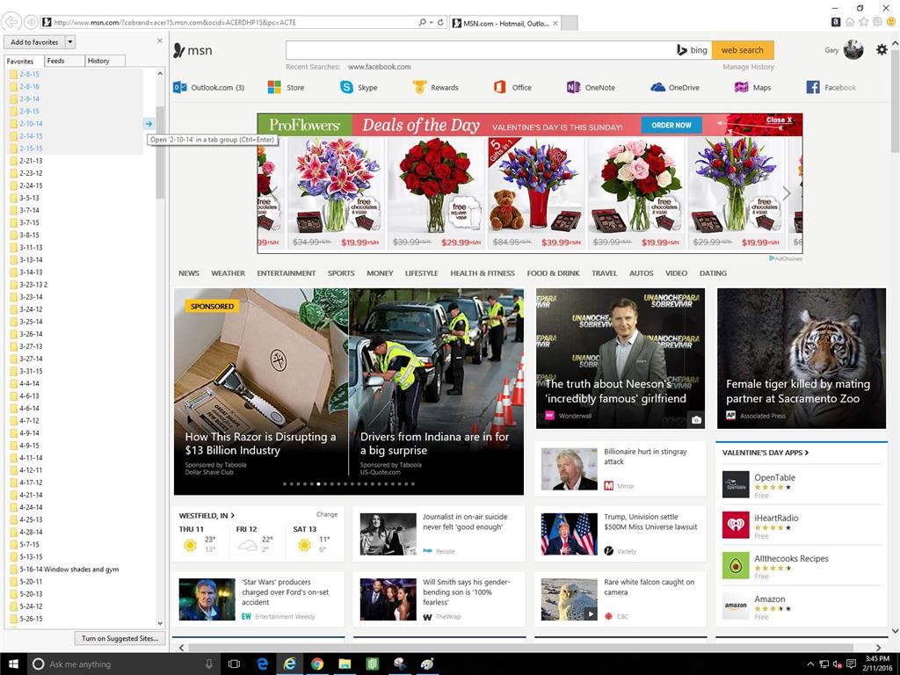Open Microsoft Edge from the taskbar
Viewport: 900px width, 675px height.
point(262,664)
